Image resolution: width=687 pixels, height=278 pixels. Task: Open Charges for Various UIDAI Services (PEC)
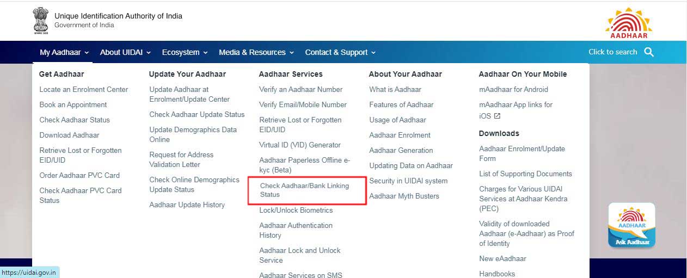523,199
